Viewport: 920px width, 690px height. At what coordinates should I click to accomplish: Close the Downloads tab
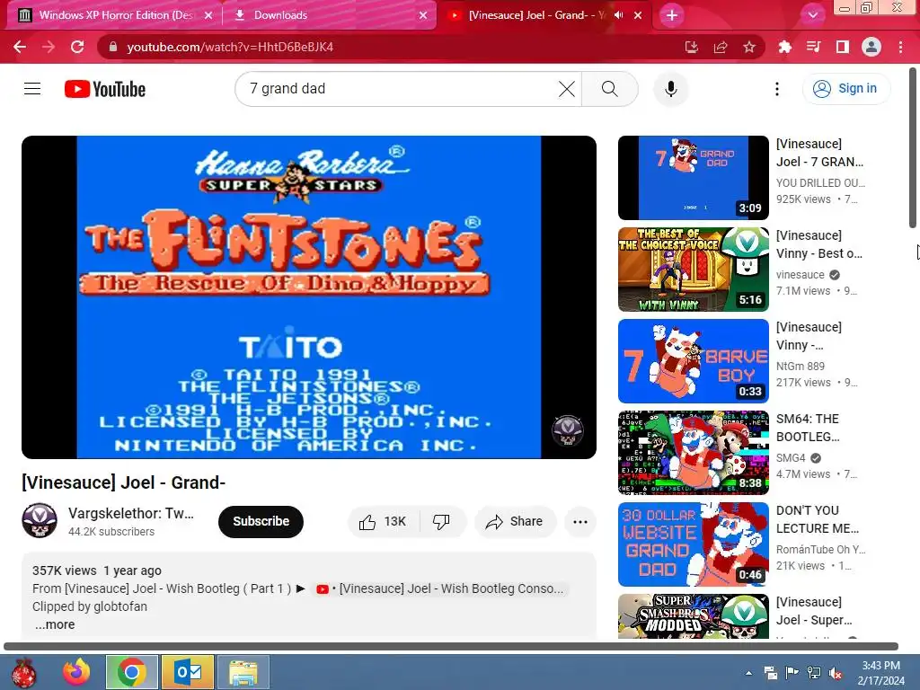click(423, 15)
